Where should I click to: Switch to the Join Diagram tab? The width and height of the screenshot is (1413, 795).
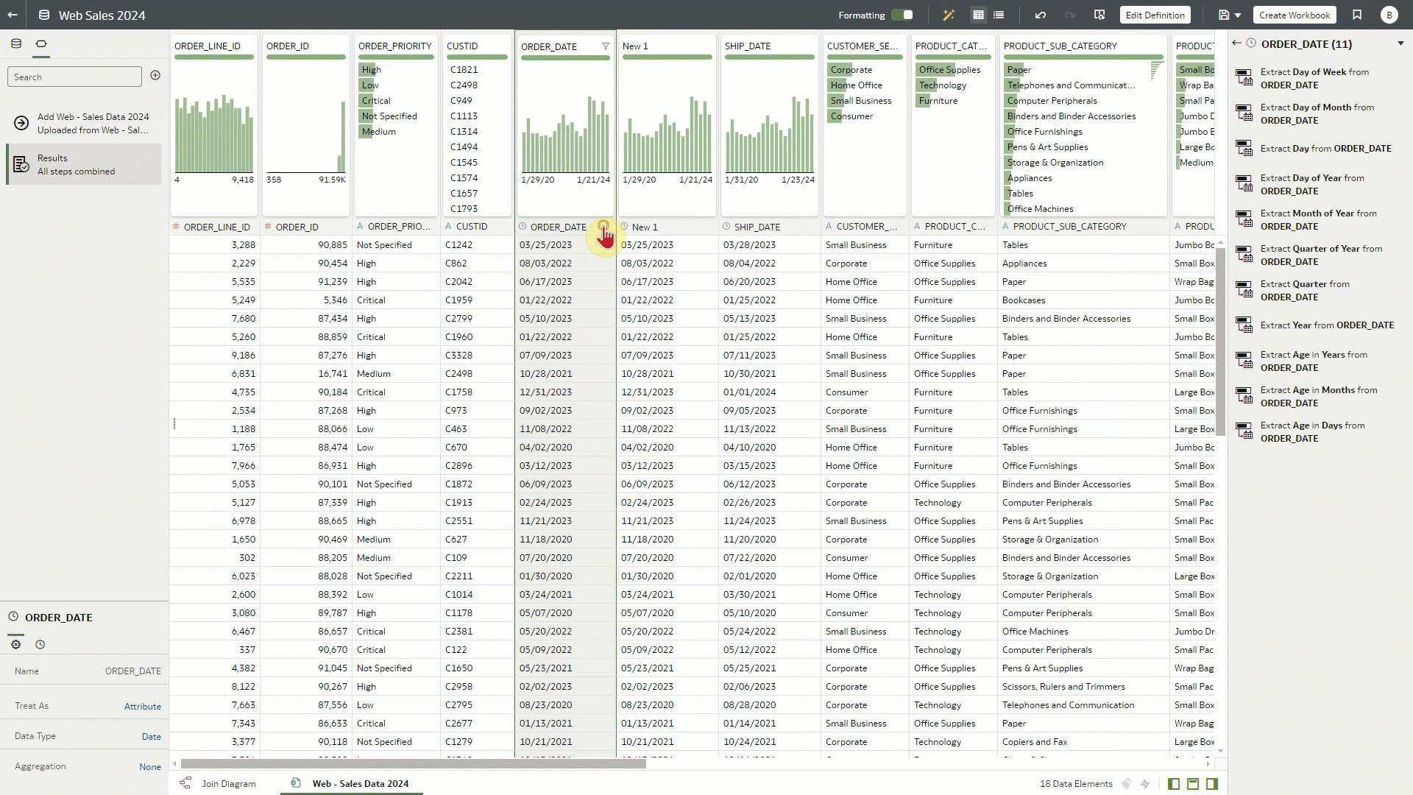[228, 784]
